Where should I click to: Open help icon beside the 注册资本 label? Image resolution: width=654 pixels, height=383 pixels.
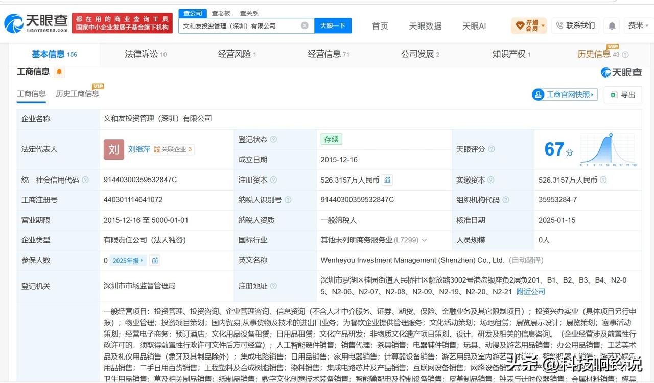coord(274,180)
